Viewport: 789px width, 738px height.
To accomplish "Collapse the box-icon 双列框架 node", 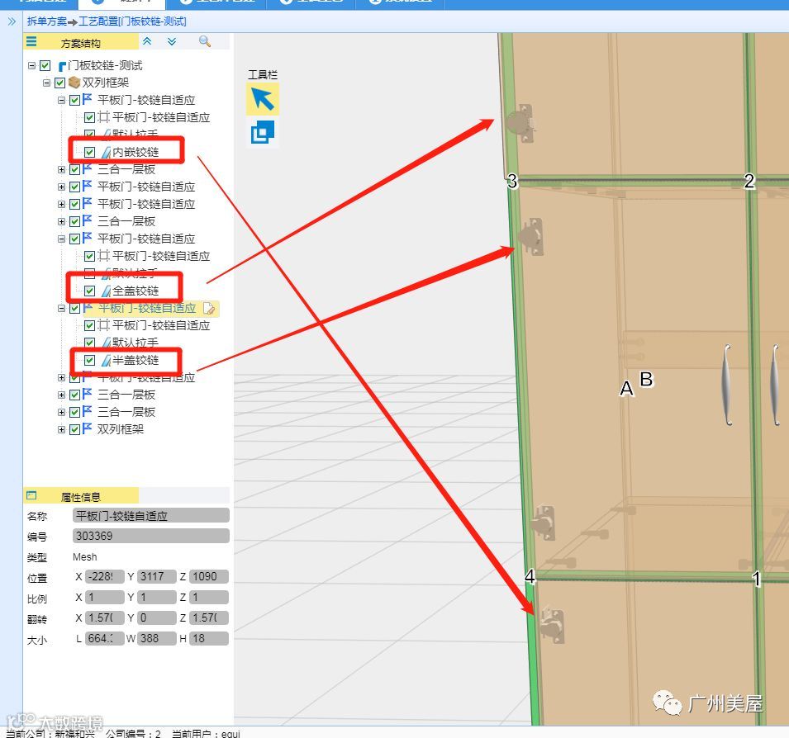I will pos(47,83).
